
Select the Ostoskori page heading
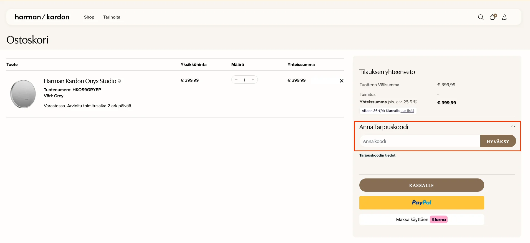click(27, 40)
